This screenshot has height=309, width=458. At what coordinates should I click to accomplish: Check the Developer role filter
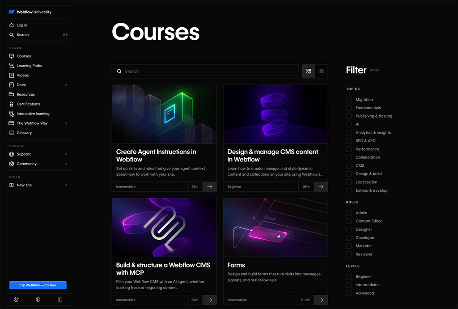[x=349, y=238]
